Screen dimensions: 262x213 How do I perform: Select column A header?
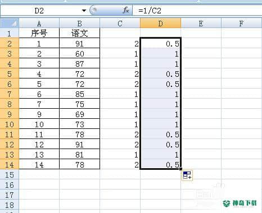coord(39,24)
